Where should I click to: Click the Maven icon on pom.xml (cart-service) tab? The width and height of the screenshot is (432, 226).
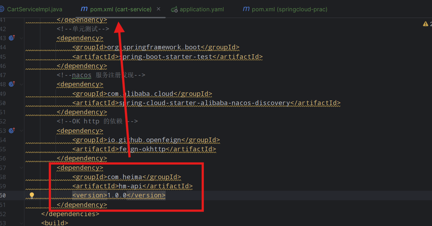point(84,9)
